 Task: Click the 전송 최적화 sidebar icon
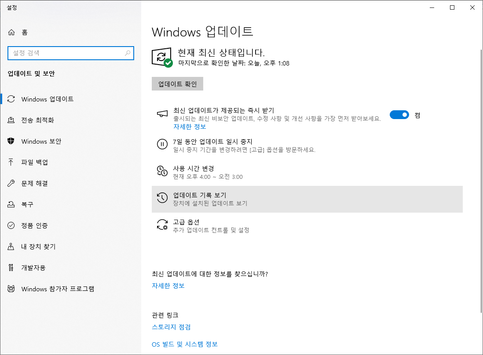click(x=11, y=120)
